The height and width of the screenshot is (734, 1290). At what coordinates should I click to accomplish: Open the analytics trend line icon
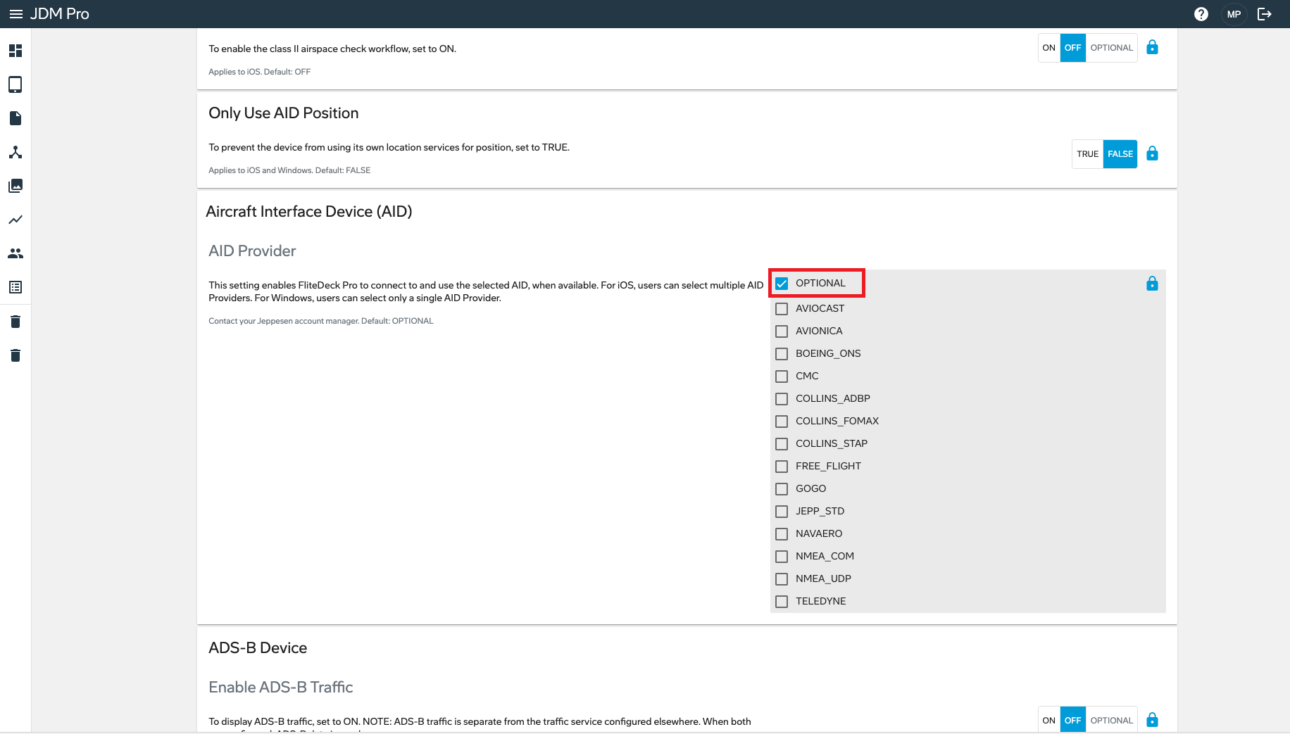coord(15,220)
